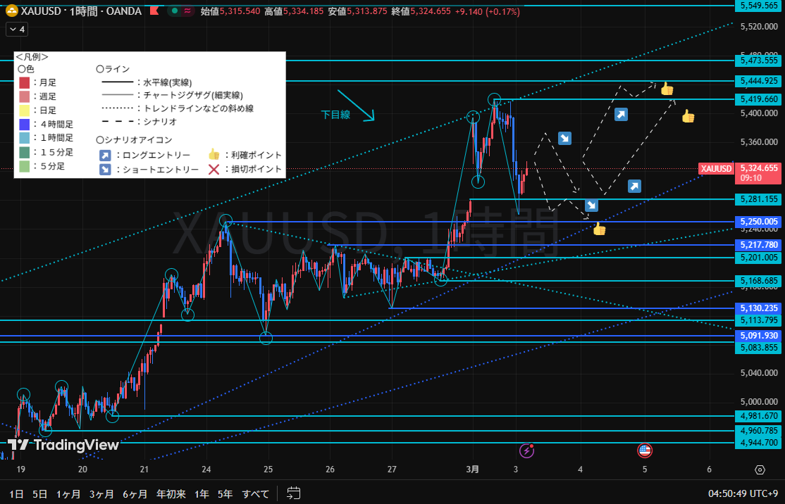The image size is (785, 504).
Task: Click the gold XAUUSD symbol logo icon
Action: (x=11, y=11)
